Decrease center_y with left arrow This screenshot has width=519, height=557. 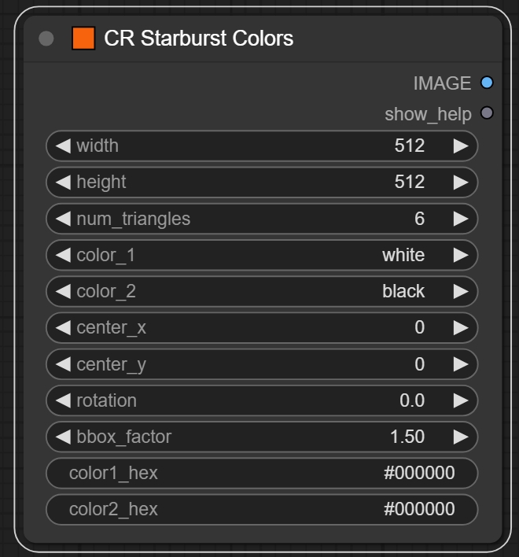point(63,364)
